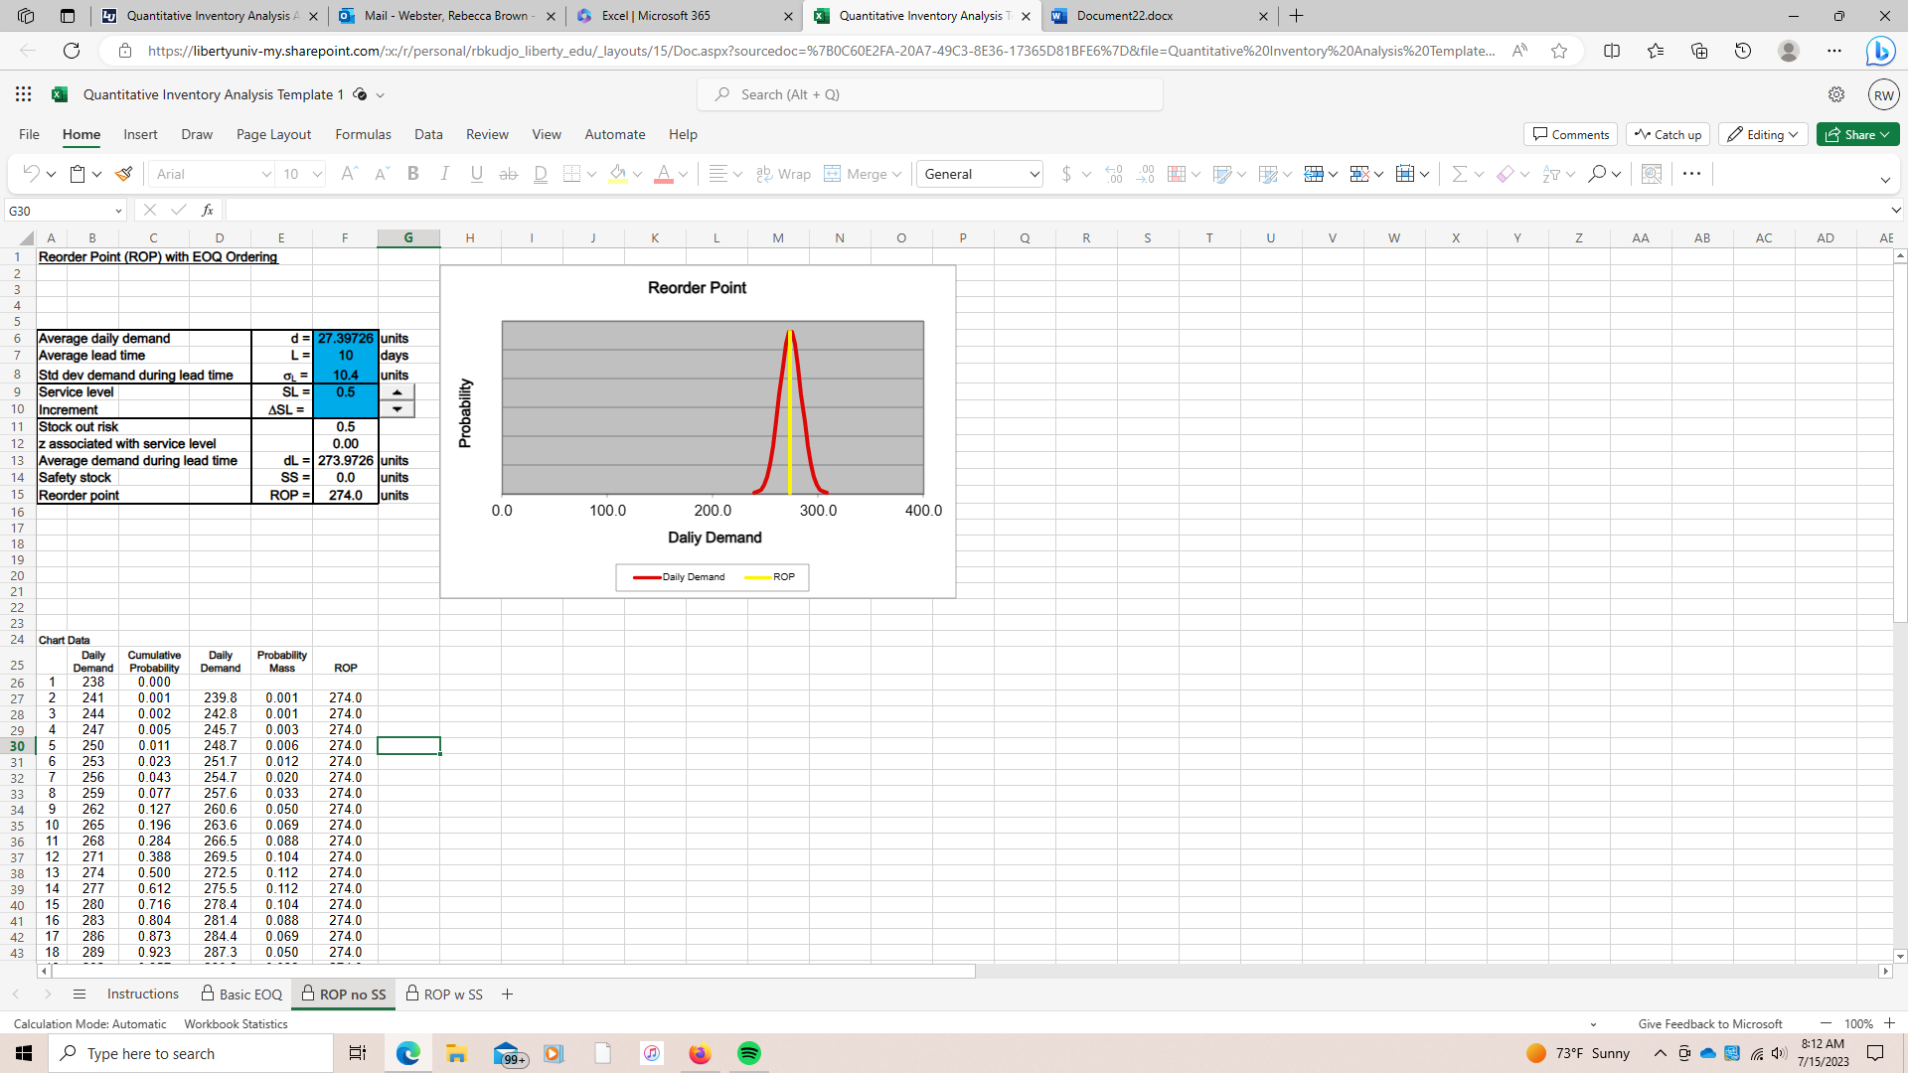This screenshot has height=1073, width=1908.
Task: Click the currency dollar format icon
Action: [1066, 174]
